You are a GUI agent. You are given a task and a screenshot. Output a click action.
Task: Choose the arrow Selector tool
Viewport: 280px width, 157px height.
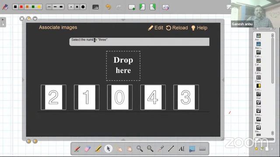pos(108,149)
